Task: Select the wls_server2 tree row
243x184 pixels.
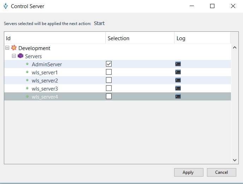Action: tap(45, 81)
